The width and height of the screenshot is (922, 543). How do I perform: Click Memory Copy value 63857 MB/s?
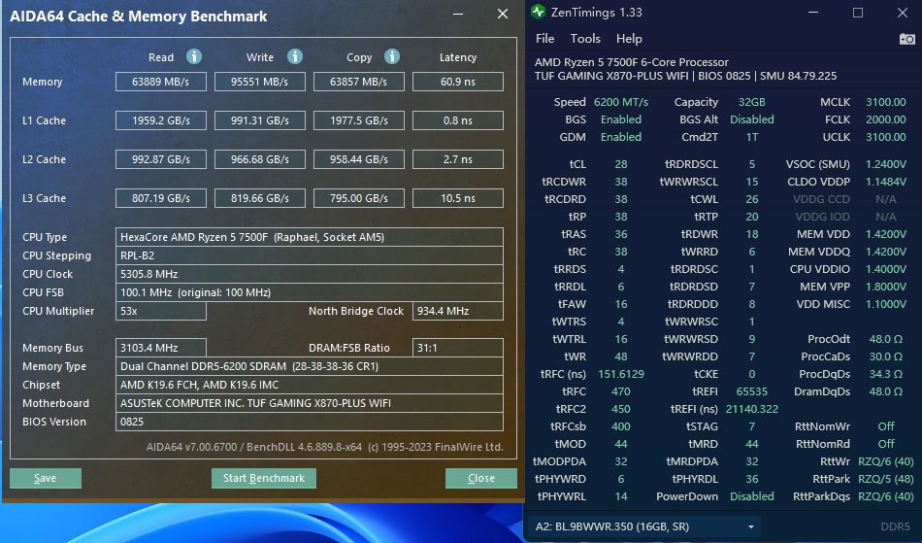[359, 82]
